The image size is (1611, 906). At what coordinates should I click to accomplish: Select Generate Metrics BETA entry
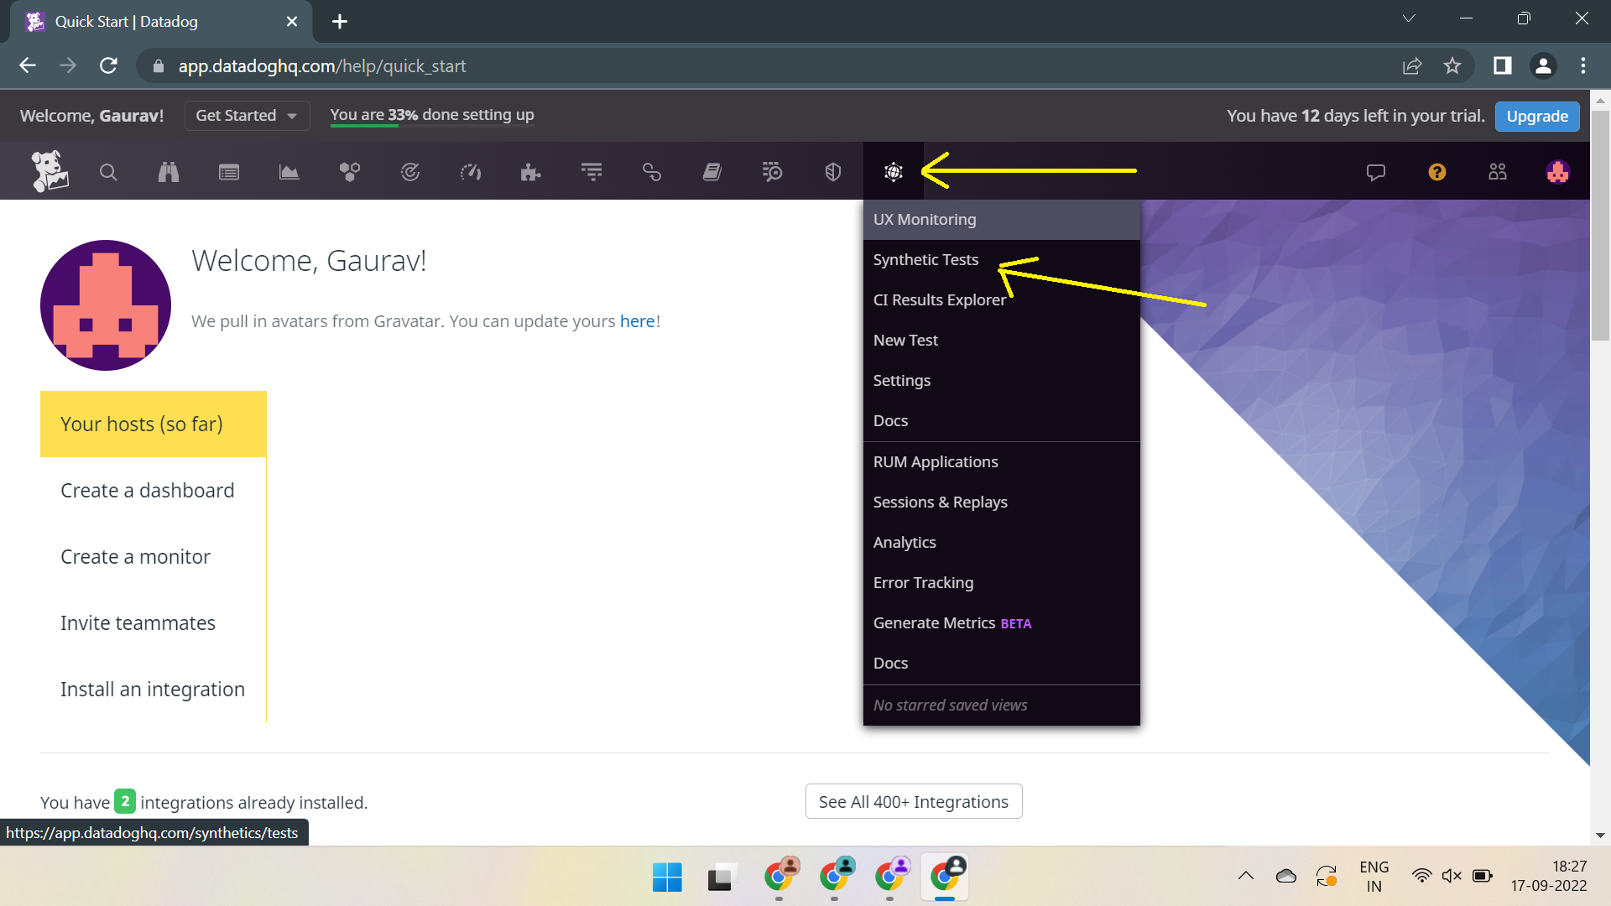(1001, 623)
